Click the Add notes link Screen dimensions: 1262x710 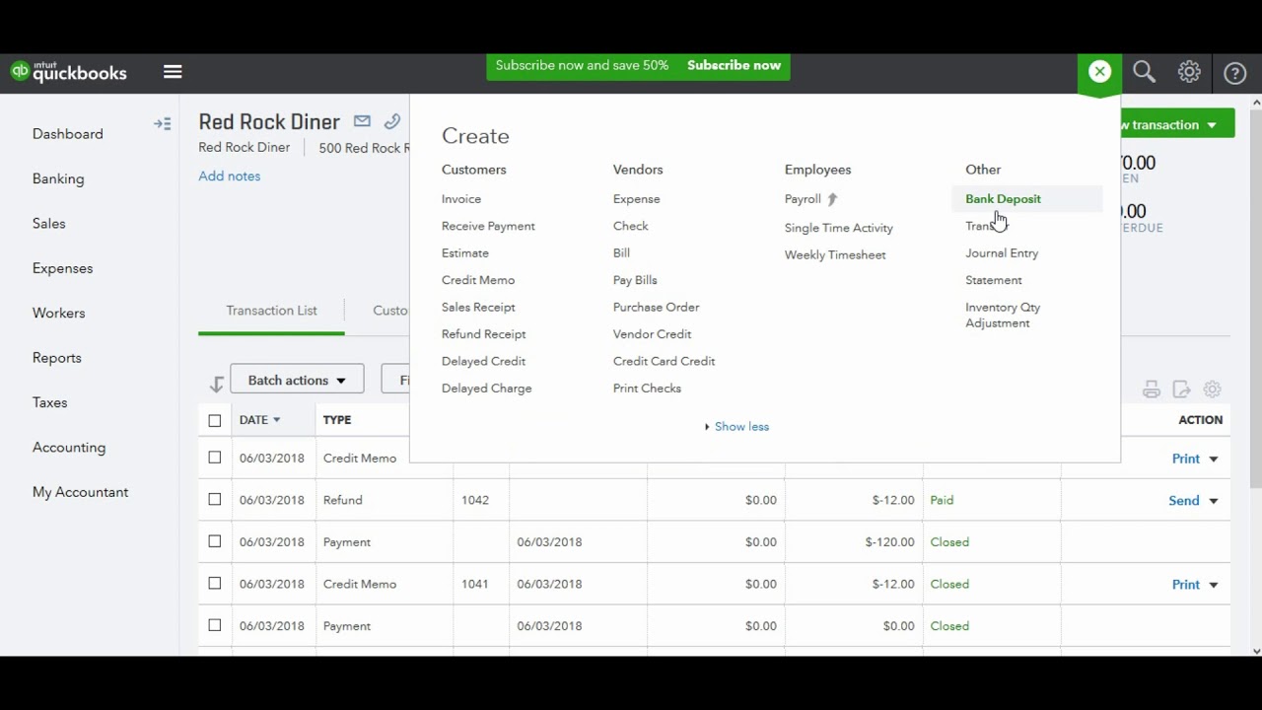(x=229, y=176)
